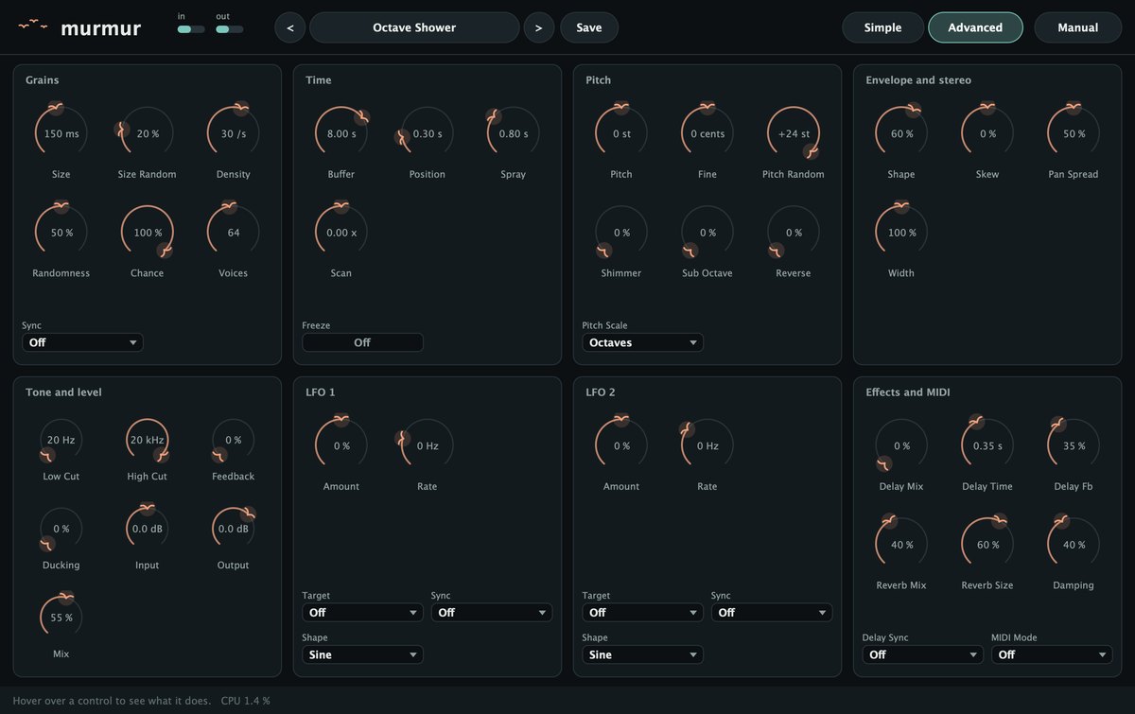Image resolution: width=1135 pixels, height=714 pixels.
Task: Open the Manual
Action: pyautogui.click(x=1077, y=27)
